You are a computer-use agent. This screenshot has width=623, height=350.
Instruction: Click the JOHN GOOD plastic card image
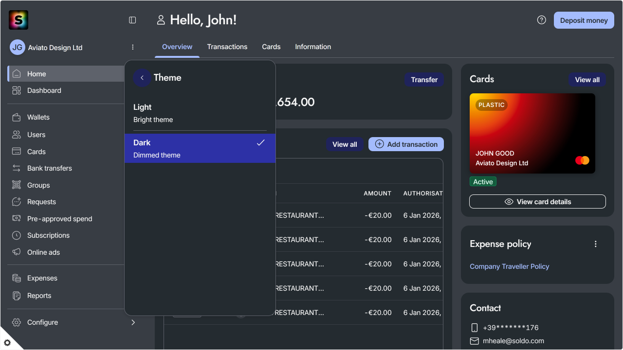532,134
